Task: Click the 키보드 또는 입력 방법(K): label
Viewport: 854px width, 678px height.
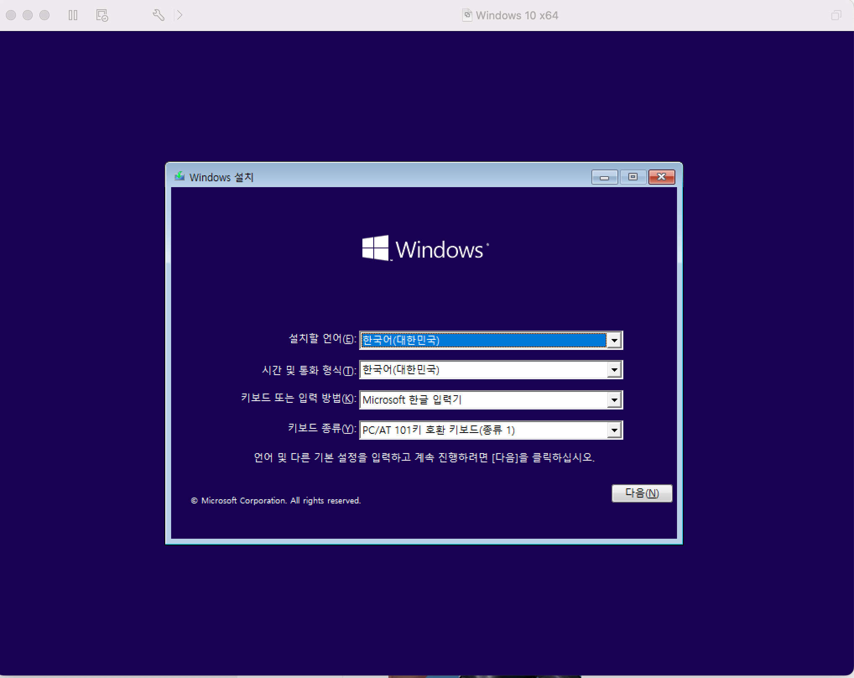Action: click(299, 398)
